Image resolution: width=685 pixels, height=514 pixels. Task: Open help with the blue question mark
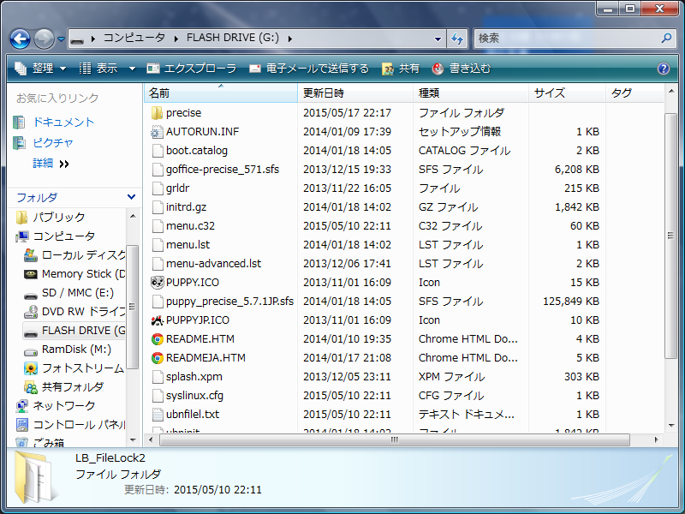663,69
